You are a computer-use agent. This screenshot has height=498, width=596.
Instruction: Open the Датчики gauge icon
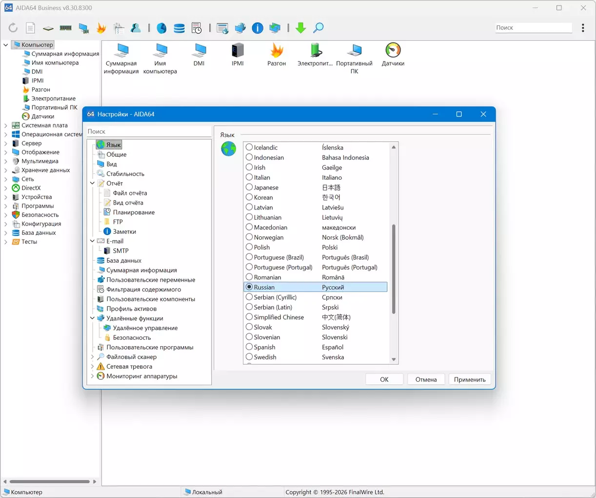click(393, 51)
